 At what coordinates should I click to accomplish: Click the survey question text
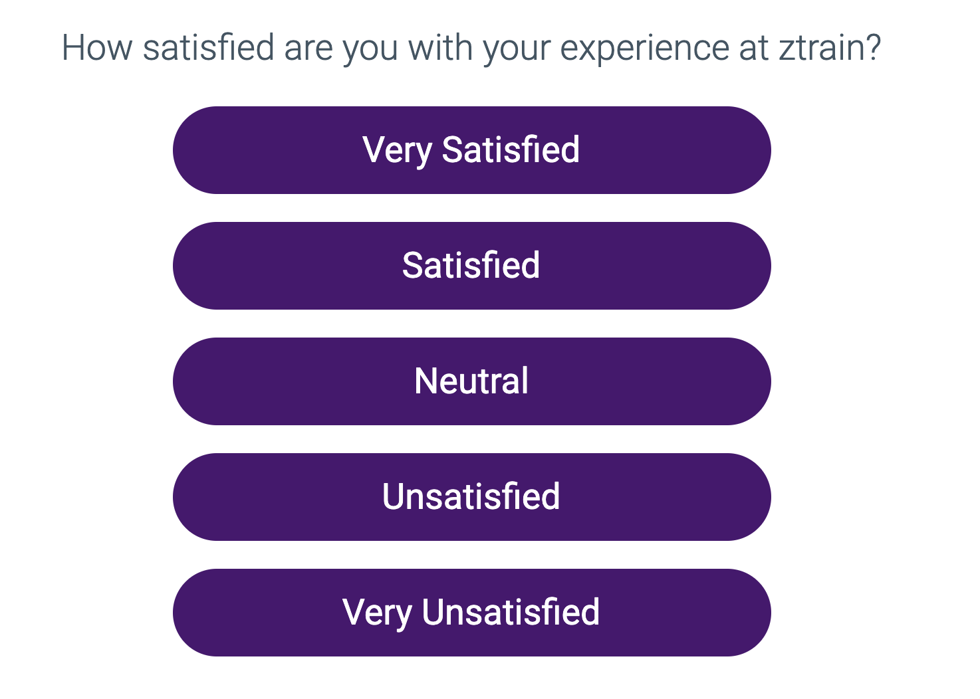[471, 47]
